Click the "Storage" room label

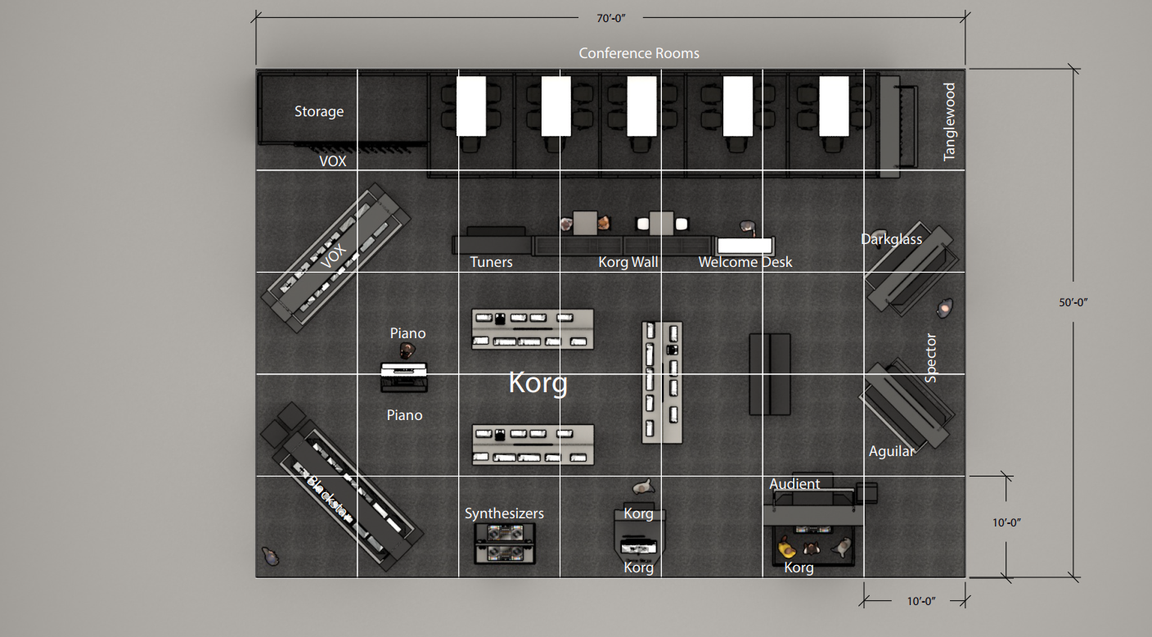click(319, 111)
